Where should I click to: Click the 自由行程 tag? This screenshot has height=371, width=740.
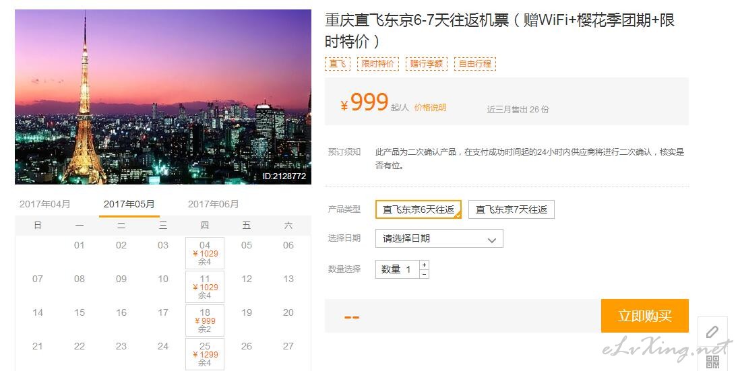point(474,64)
